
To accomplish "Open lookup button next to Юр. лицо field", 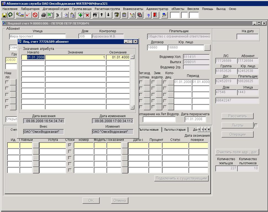I will (207, 48).
